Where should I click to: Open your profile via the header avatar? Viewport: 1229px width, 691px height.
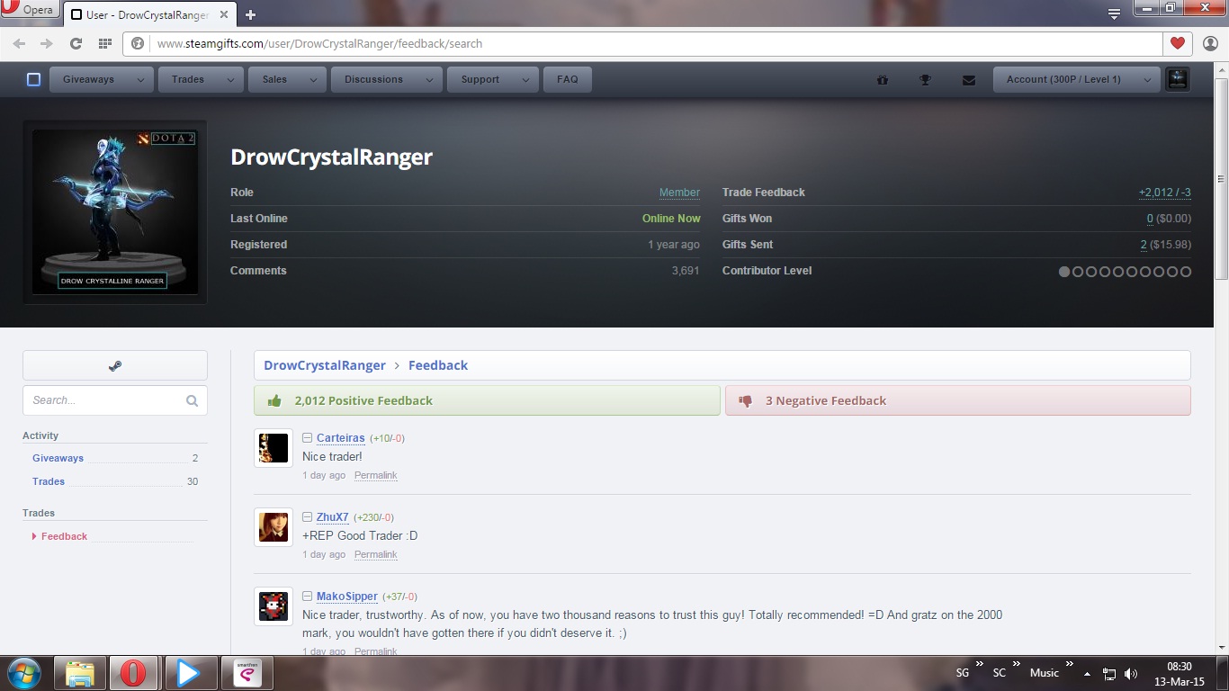point(1177,79)
